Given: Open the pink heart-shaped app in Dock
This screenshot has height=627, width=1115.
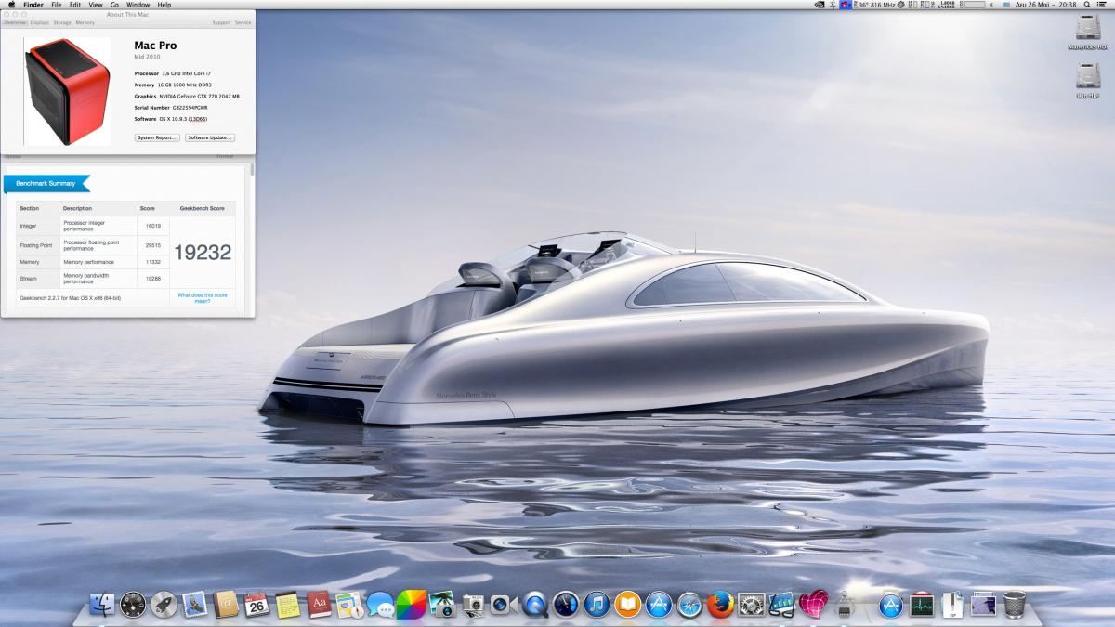Looking at the screenshot, I should pos(813,605).
